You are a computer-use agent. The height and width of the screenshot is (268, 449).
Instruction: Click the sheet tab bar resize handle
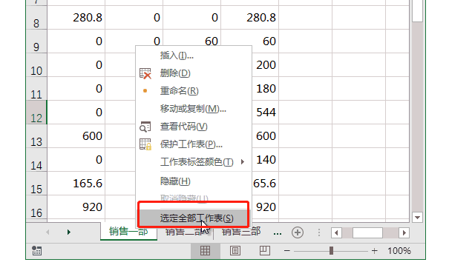pyautogui.click(x=318, y=232)
